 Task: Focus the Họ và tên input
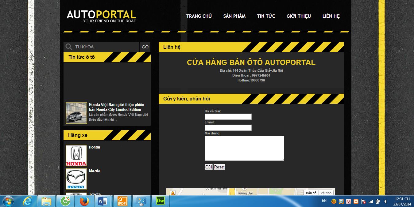228,117
